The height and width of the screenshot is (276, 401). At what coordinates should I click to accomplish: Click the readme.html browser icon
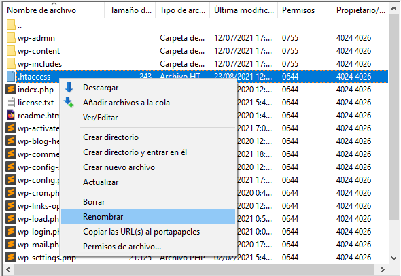pyautogui.click(x=11, y=116)
